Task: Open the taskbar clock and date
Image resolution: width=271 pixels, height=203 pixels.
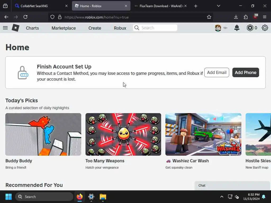Action: tap(251, 197)
